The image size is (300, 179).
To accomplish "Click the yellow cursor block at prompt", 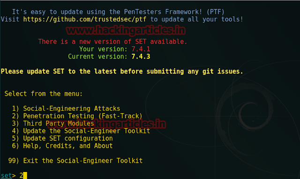I will (25, 176).
